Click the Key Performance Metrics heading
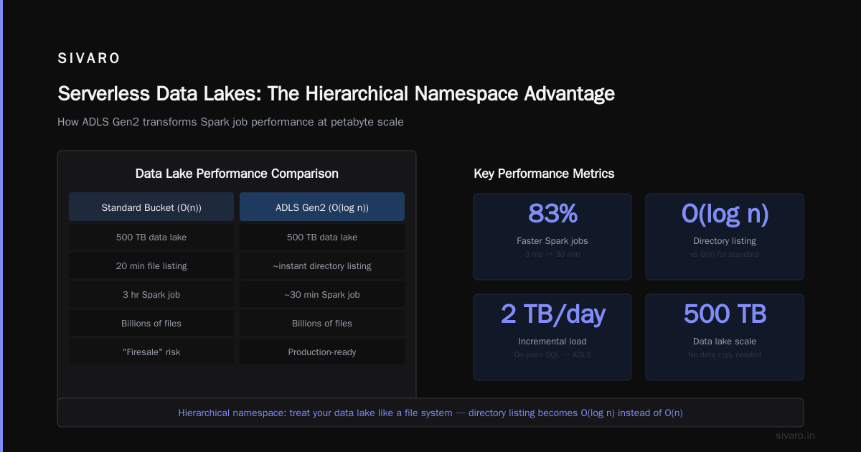Viewport: 861px width, 452px height. pyautogui.click(x=544, y=174)
